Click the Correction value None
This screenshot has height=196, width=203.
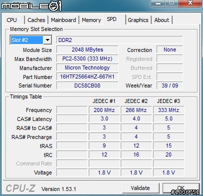tap(170, 49)
